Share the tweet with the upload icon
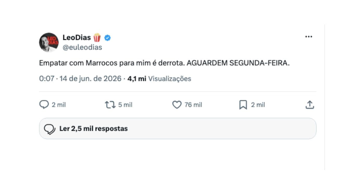This screenshot has height=189, width=361. pos(309,105)
